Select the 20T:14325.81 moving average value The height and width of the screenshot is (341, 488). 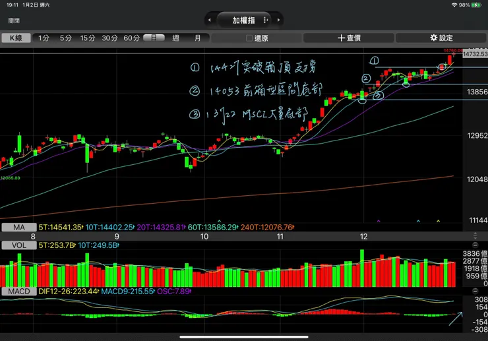[x=161, y=228]
